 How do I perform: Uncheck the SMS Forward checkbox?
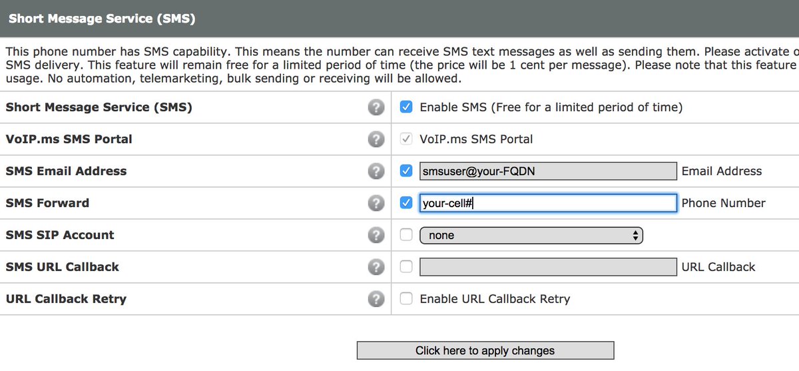tap(406, 203)
